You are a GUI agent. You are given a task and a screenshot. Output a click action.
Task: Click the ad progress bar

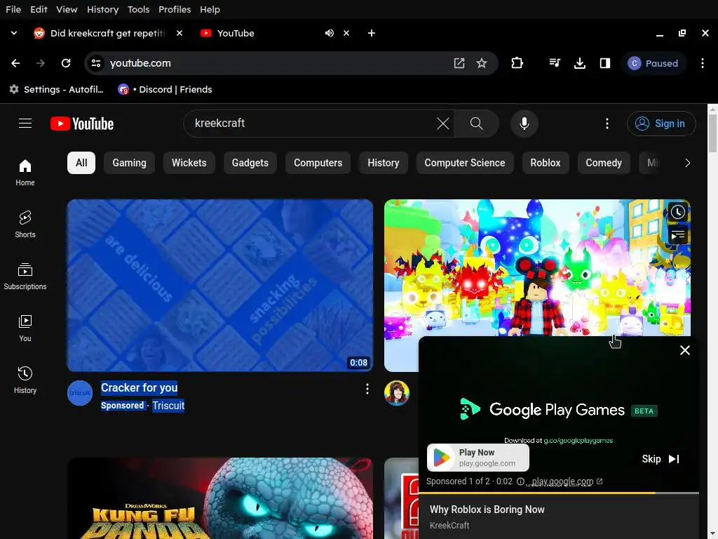559,493
